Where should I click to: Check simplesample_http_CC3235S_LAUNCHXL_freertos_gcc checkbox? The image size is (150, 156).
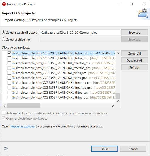click(9, 68)
